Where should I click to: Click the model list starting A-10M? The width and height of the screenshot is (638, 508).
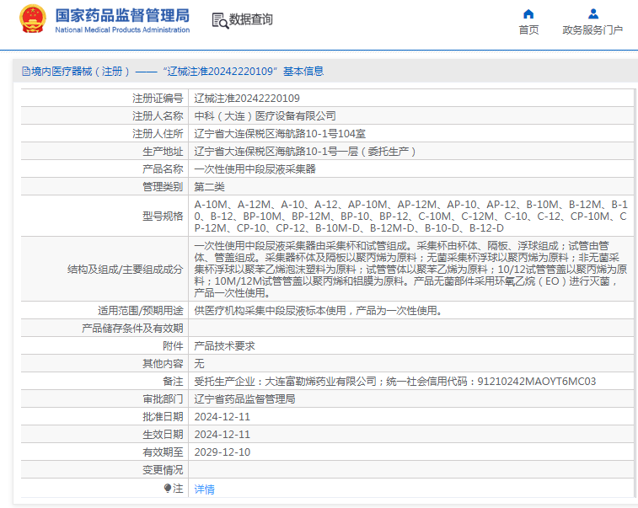[410, 216]
